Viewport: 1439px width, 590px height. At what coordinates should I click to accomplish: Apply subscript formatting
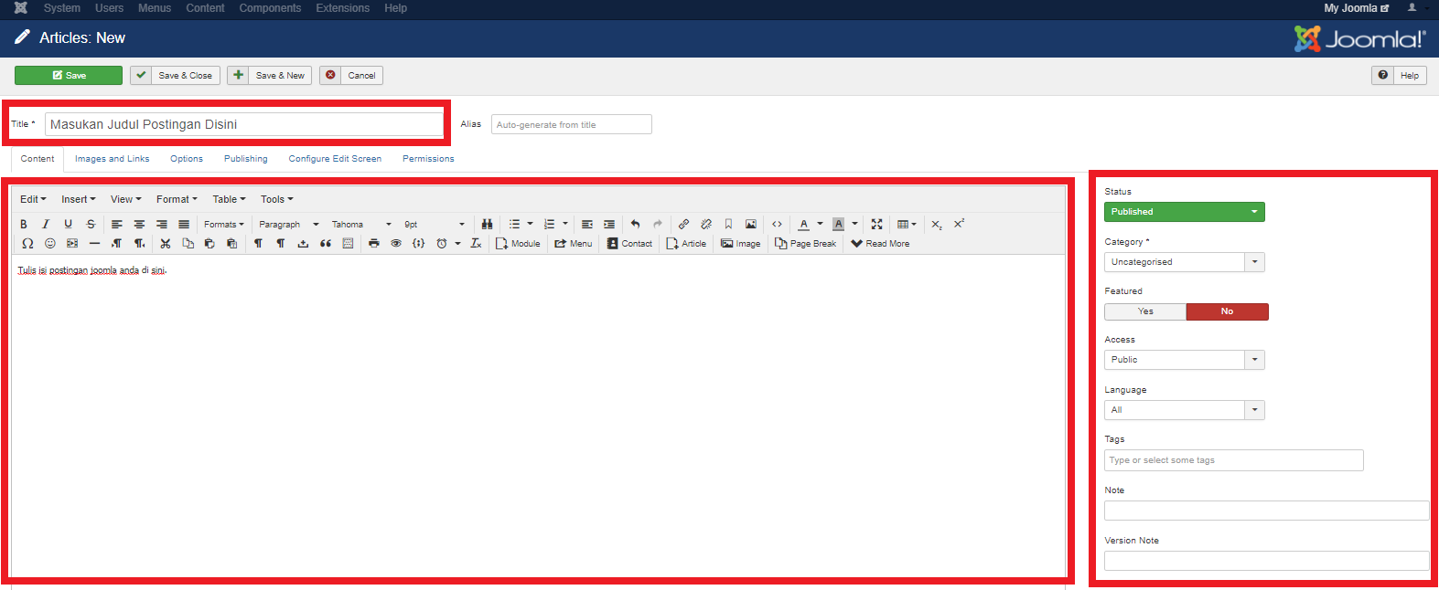pos(937,224)
